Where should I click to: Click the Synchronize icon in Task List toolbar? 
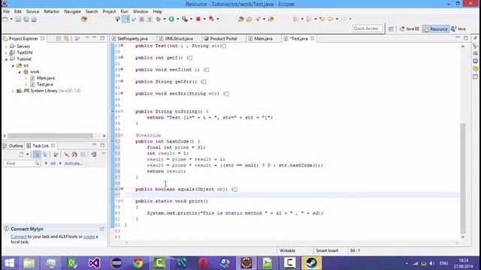pos(93,154)
